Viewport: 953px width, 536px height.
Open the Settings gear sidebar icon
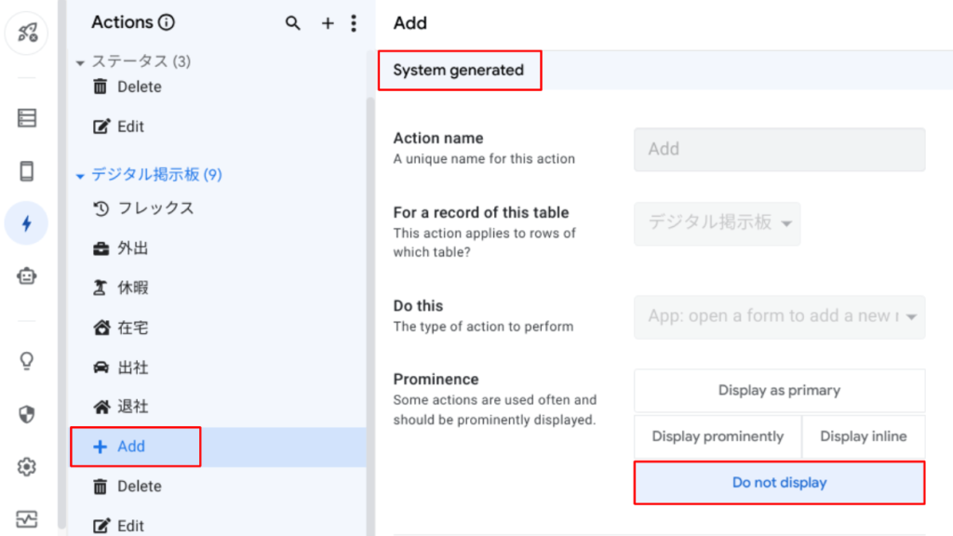27,467
